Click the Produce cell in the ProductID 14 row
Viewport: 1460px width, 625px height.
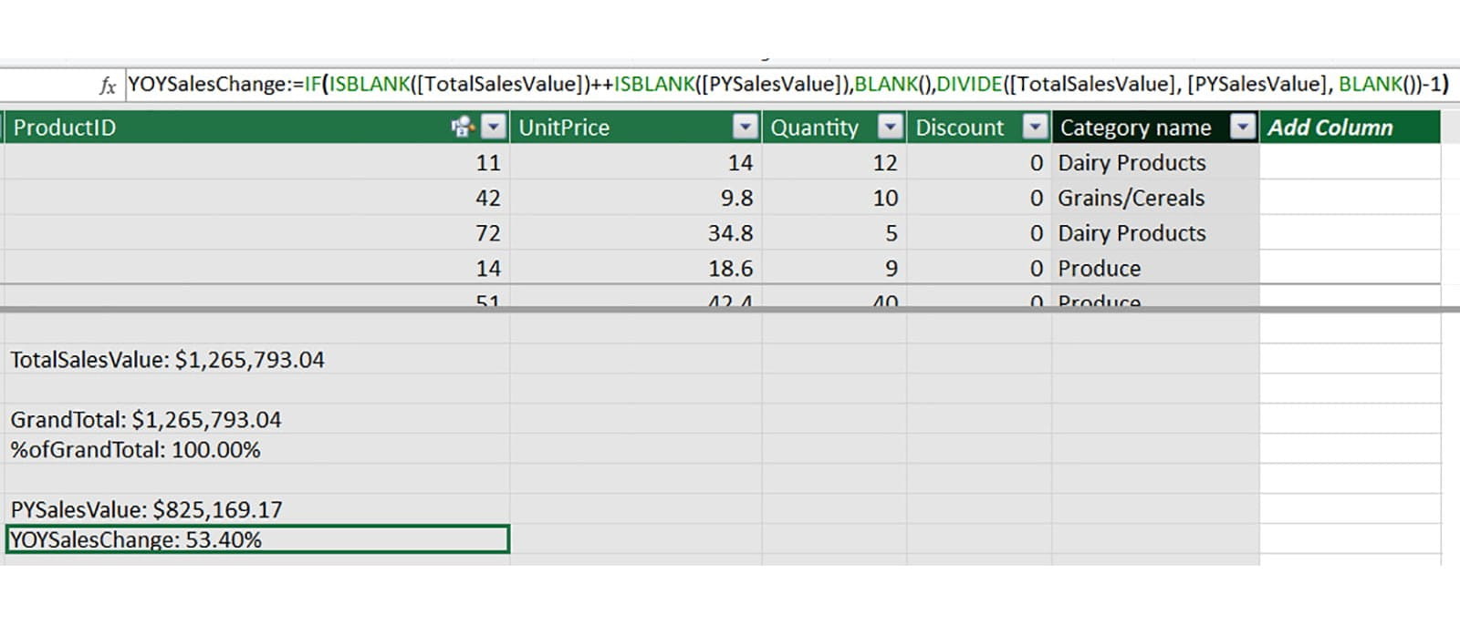pyautogui.click(x=1099, y=269)
